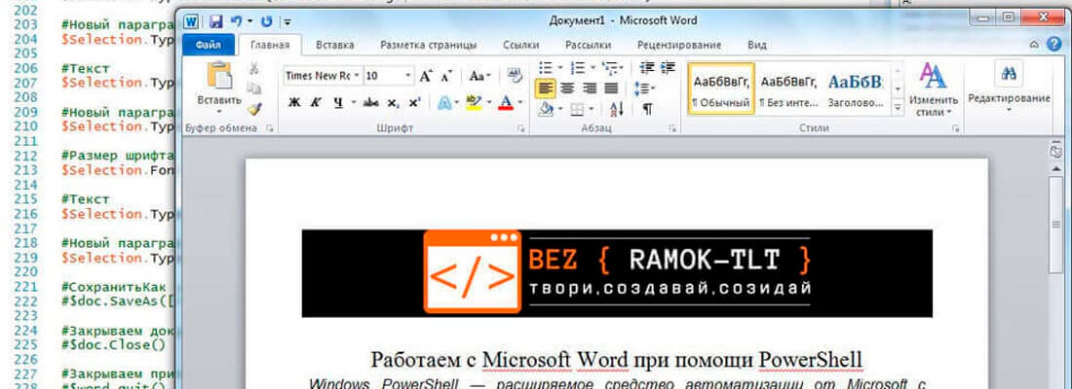This screenshot has height=389, width=1072.
Task: Open Word help with question mark
Action: click(1054, 45)
